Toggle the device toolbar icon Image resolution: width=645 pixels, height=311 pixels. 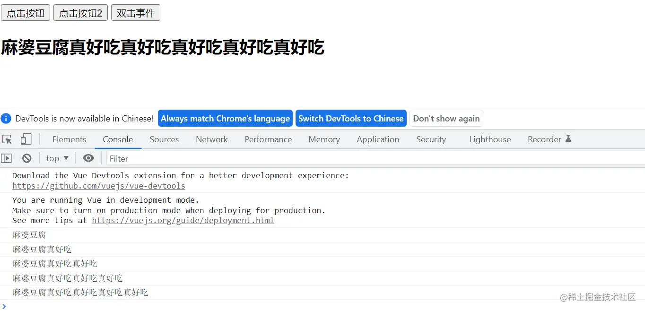tap(26, 139)
